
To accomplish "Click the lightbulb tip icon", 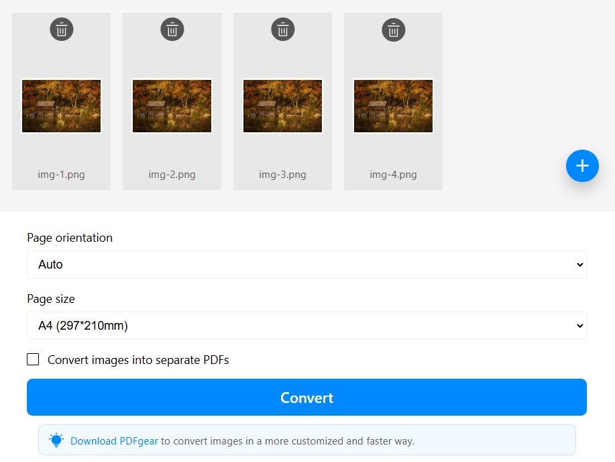I will coord(56,440).
